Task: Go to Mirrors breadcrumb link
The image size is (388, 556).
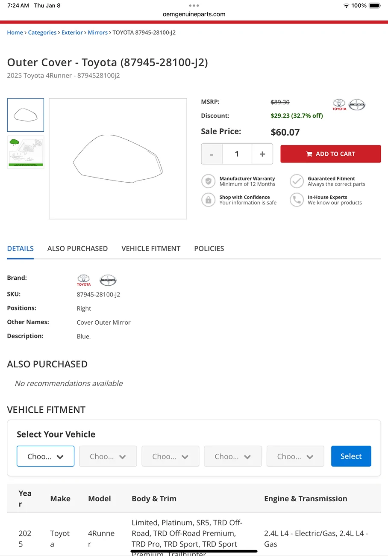Action: coord(97,33)
